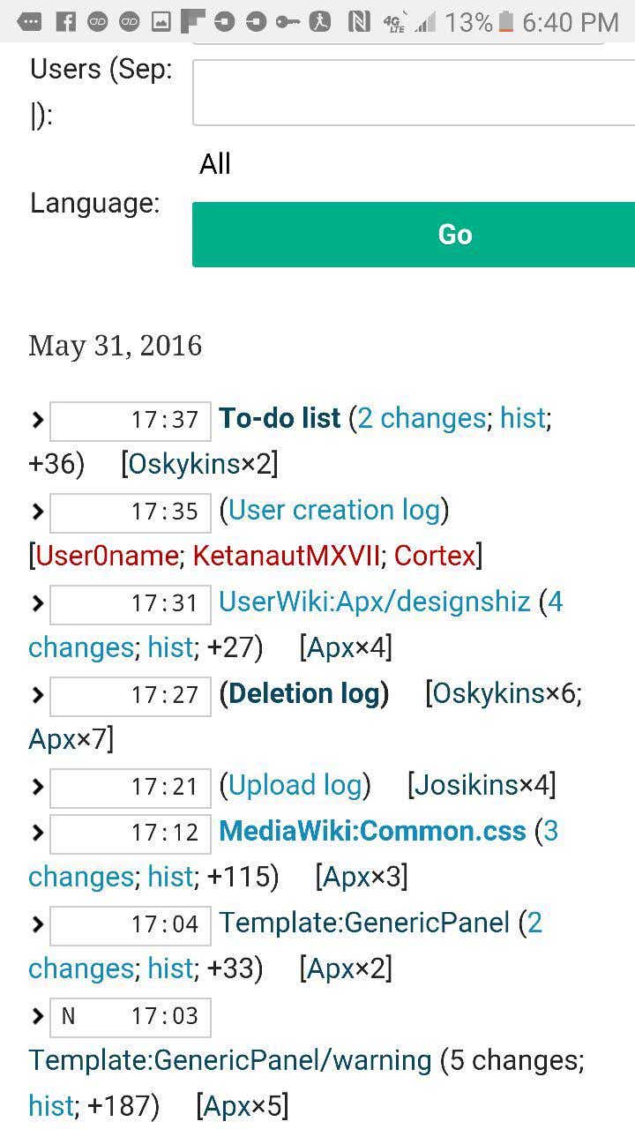Expand the 17:03 GenericPanel/warning entry arrow
Screen dimensions: 635x1129
(37, 1016)
